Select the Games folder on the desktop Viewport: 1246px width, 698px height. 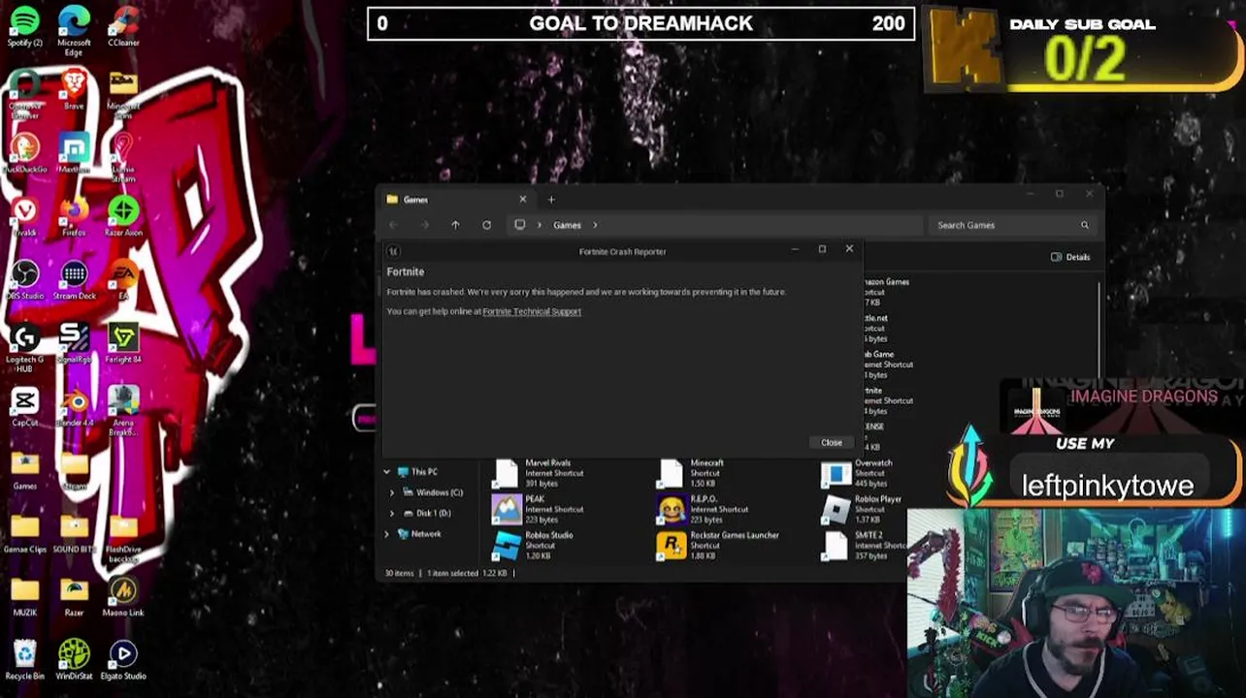point(25,470)
